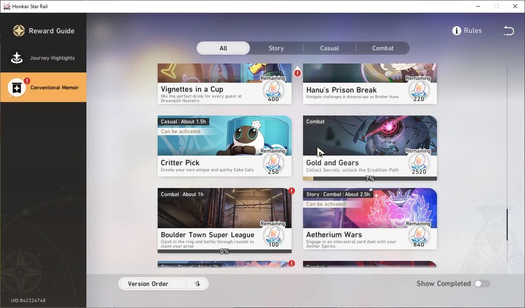
Task: Select the All filter tab
Action: [223, 48]
